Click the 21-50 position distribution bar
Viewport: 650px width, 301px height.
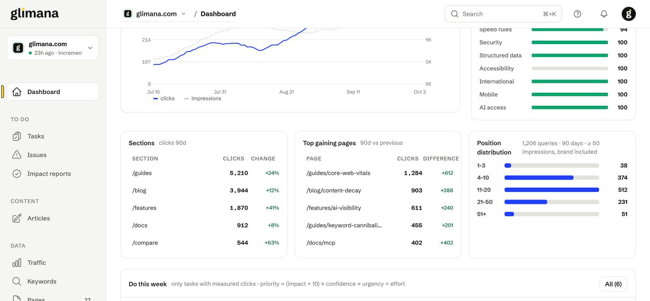pos(552,202)
